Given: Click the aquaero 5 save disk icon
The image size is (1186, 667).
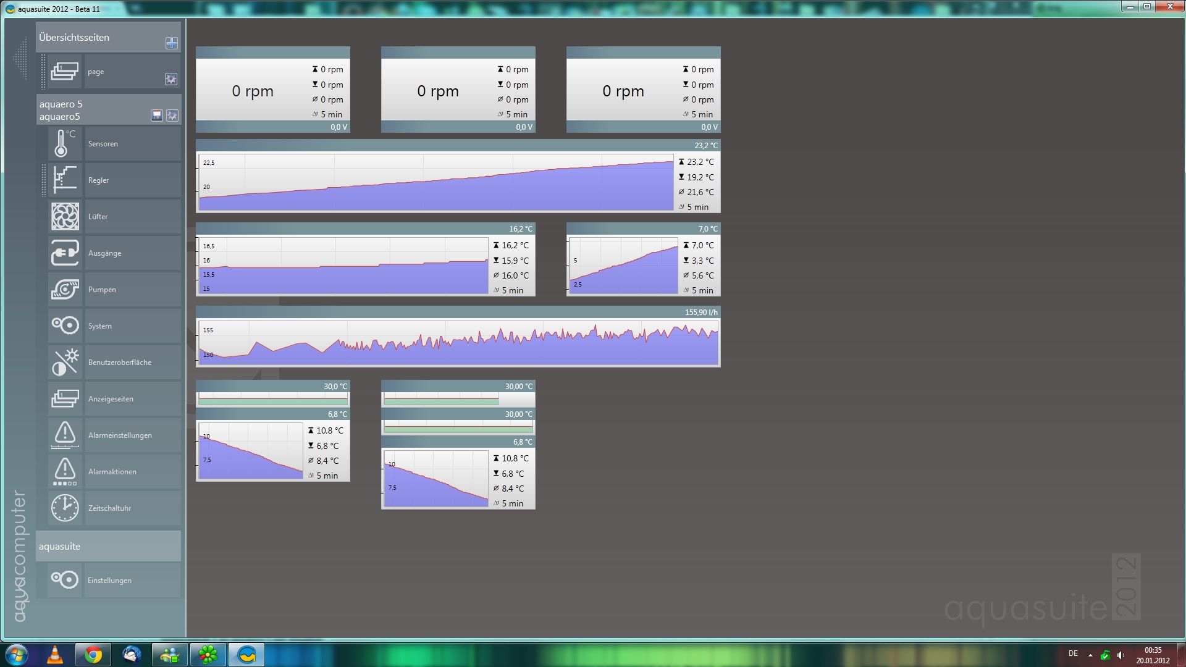Looking at the screenshot, I should click(x=157, y=115).
